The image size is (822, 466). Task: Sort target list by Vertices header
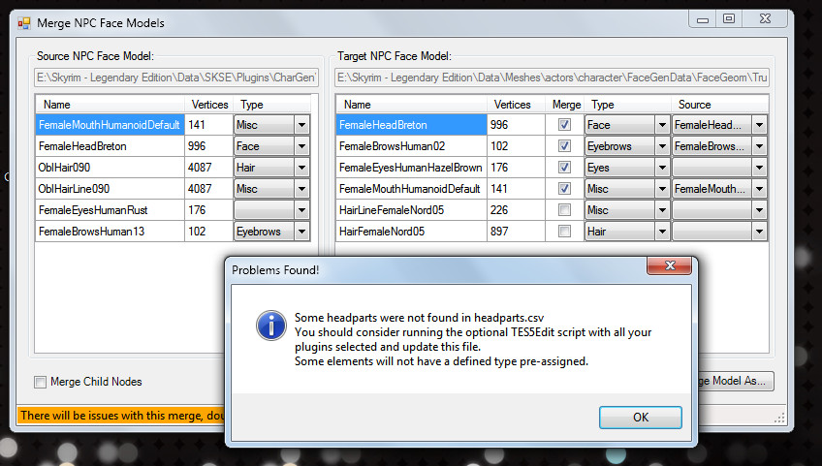coord(517,105)
